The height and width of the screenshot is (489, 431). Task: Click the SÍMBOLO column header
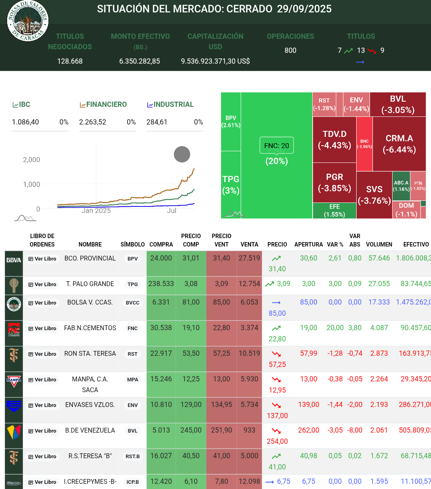132,244
